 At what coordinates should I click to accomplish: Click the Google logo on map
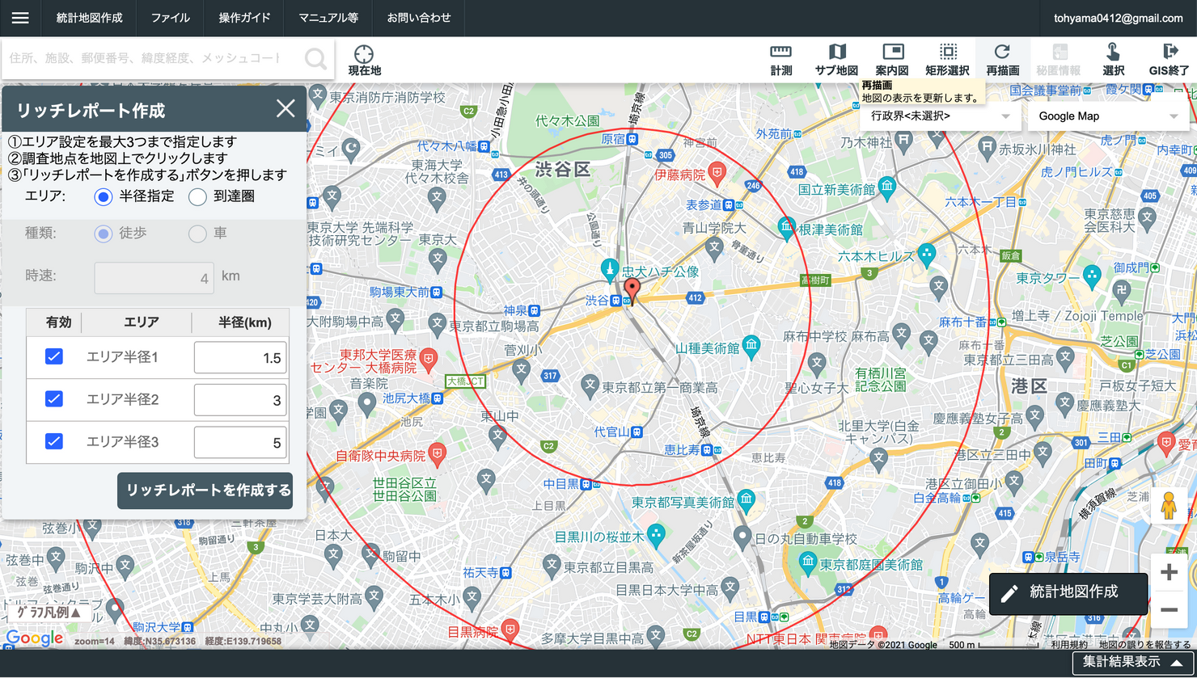coord(34,638)
